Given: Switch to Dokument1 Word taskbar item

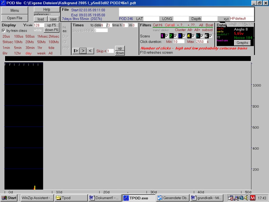Looking at the screenshot, I should pos(105,198).
